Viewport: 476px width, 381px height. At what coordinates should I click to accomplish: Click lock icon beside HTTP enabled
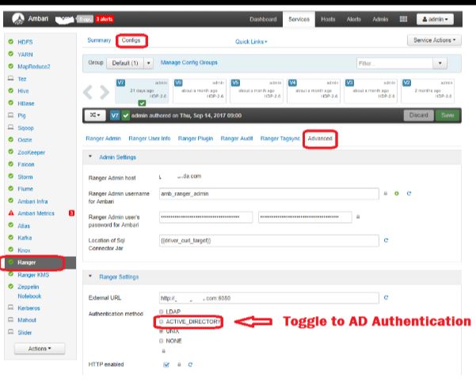point(179,364)
